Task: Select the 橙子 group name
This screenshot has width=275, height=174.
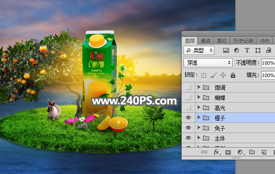Action: (x=220, y=118)
